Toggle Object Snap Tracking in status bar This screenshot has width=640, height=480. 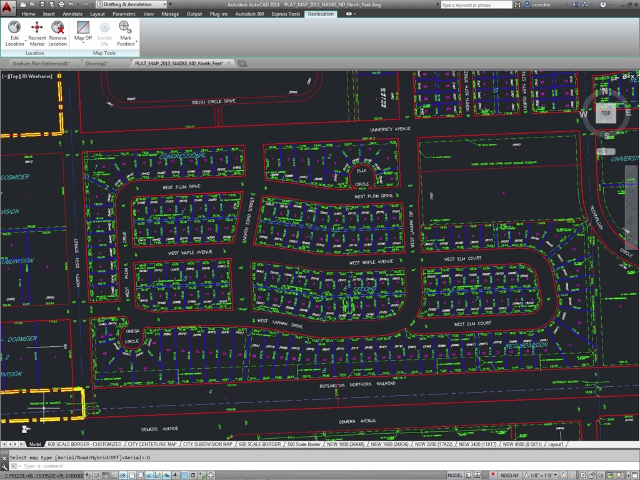tap(149, 475)
